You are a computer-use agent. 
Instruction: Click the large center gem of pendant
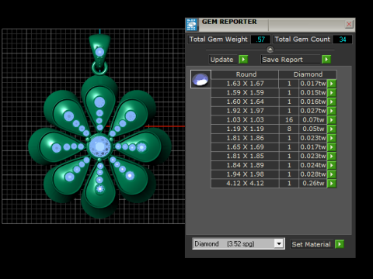tap(99, 146)
